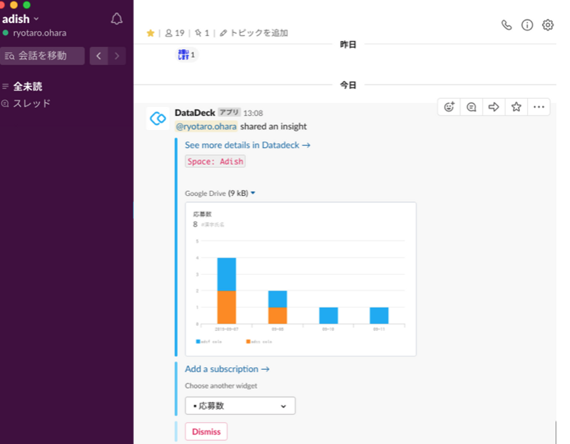
Task: Collapse the Google Drive attachment preview
Action: tap(253, 193)
